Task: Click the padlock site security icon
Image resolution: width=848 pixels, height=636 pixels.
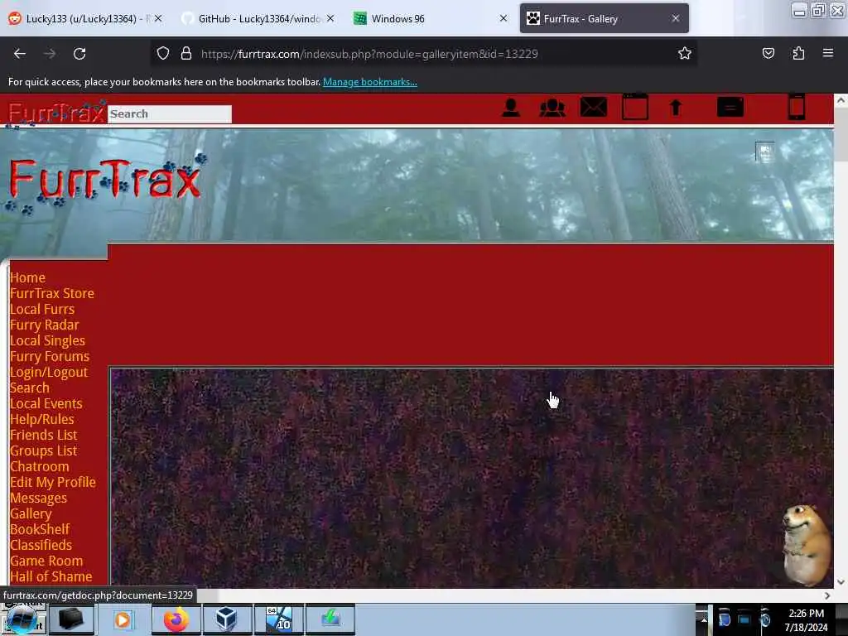Action: tap(186, 54)
